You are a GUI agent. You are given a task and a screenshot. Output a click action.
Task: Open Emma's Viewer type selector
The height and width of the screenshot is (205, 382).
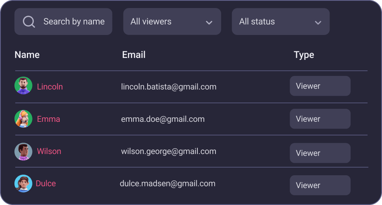coord(320,119)
